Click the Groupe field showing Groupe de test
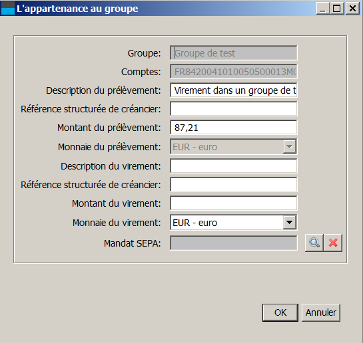This screenshot has height=343, width=363. click(233, 53)
